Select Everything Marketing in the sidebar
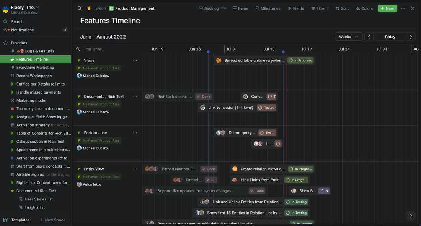This screenshot has width=421, height=226. tap(35, 68)
